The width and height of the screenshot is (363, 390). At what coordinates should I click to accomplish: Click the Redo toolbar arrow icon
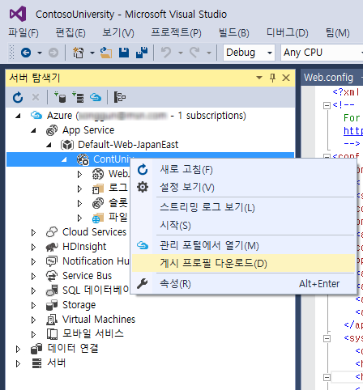tap(194, 53)
